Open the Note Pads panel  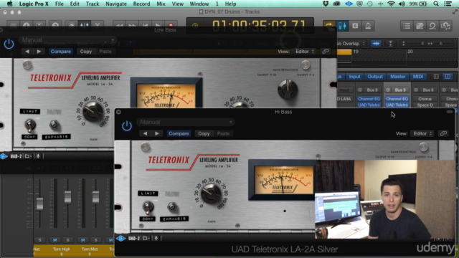[420, 26]
